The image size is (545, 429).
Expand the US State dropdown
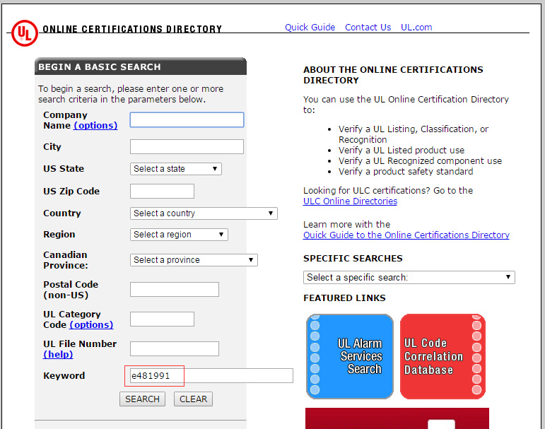pos(176,169)
